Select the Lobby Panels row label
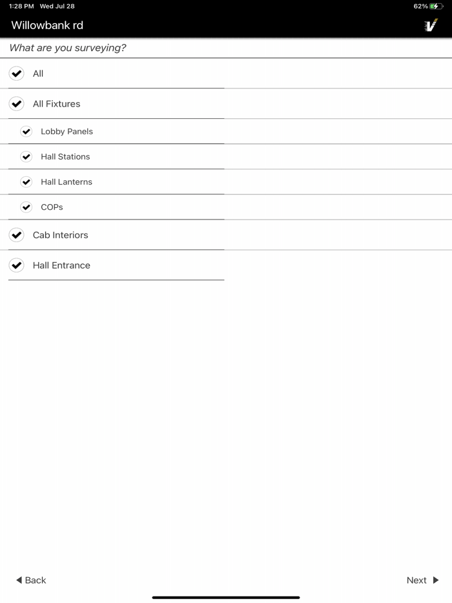The width and height of the screenshot is (452, 603). tap(66, 131)
